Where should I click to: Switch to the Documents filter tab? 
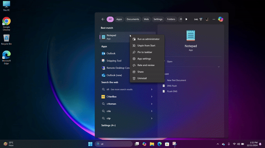[133, 19]
